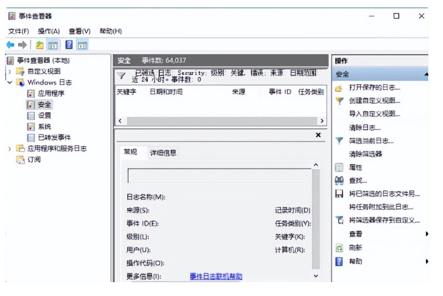Click the blue question mark 帮助 icon in actions

339,261
